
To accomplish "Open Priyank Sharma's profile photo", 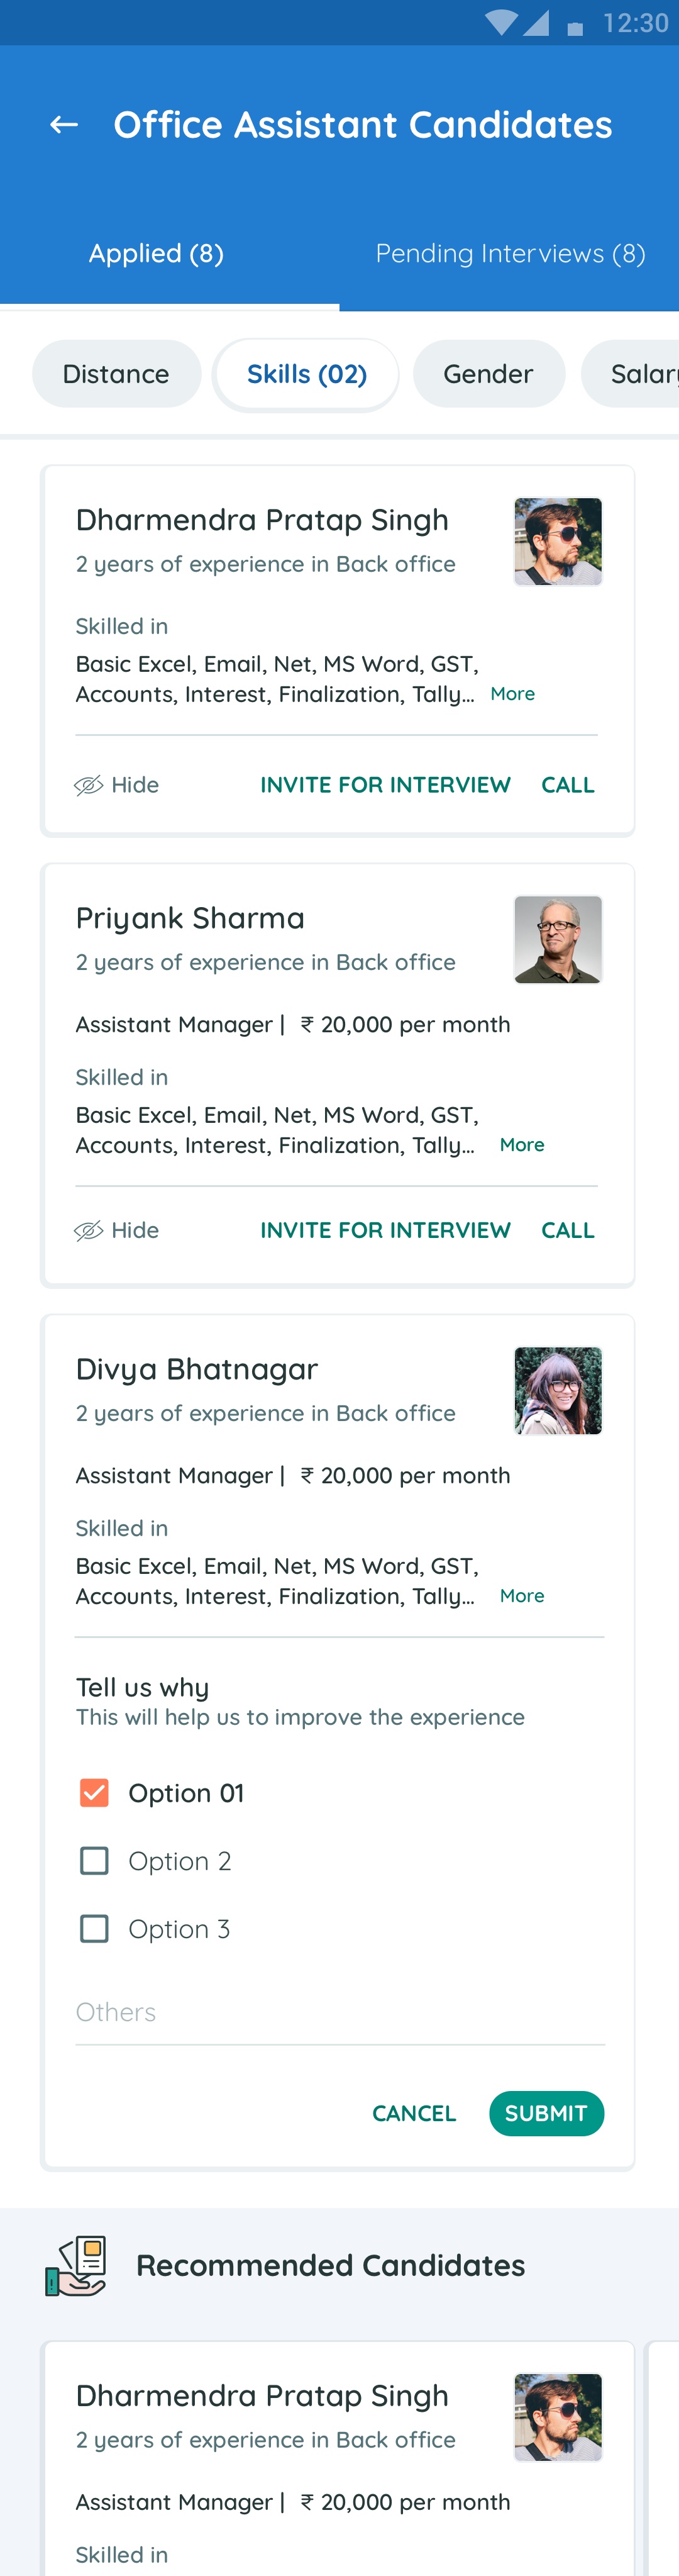I will tap(557, 940).
